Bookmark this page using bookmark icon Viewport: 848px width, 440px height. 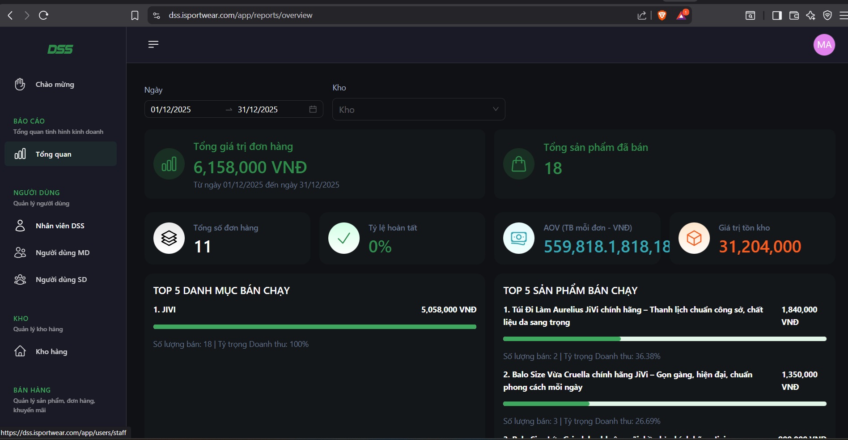coord(135,16)
